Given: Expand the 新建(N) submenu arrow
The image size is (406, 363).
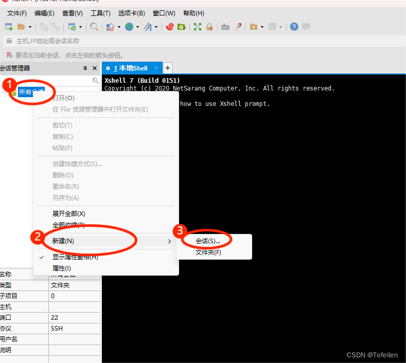Looking at the screenshot, I should (x=169, y=241).
